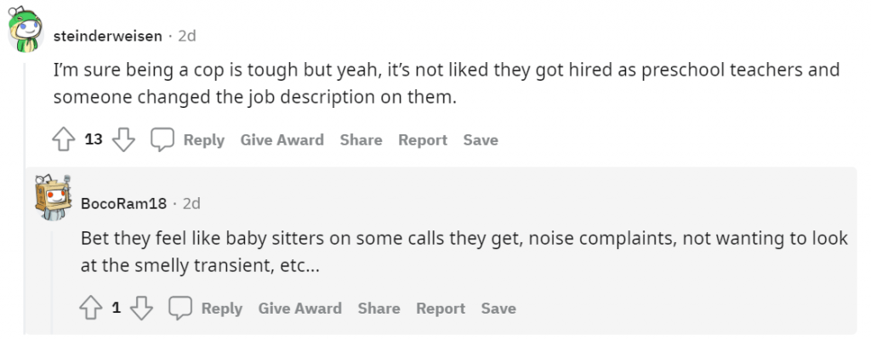
Task: Click reply speech bubble on BocoRam18's comment
Action: 180,309
